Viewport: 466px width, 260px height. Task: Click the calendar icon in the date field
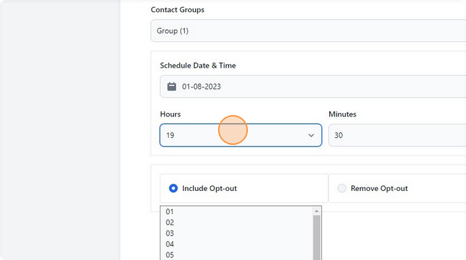coord(171,87)
